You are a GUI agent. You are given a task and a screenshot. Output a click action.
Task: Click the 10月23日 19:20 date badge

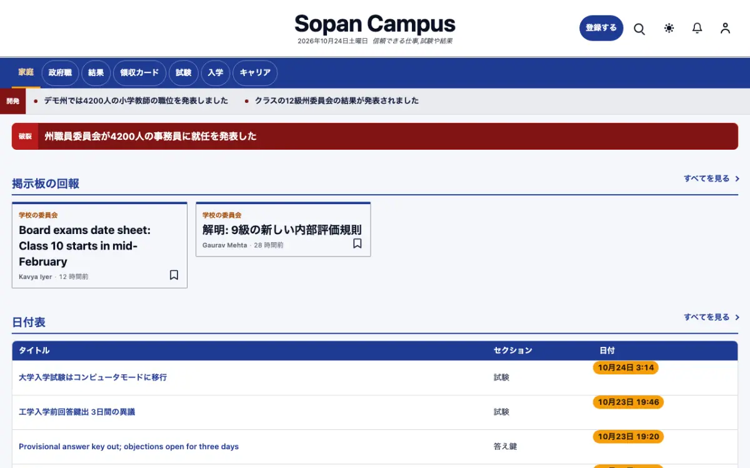[628, 437]
